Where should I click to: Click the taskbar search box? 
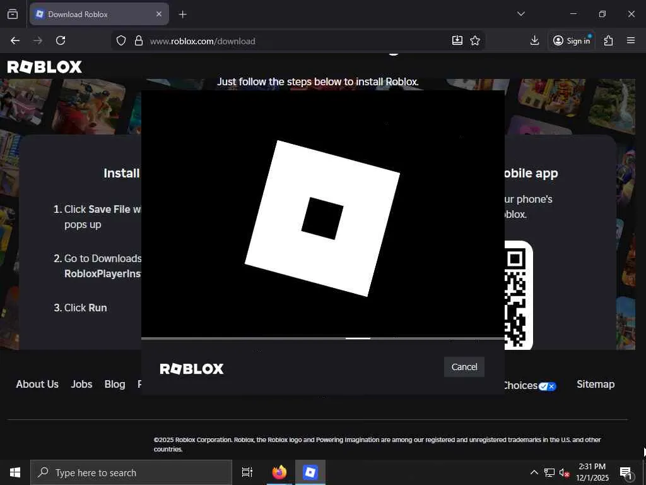coord(131,472)
